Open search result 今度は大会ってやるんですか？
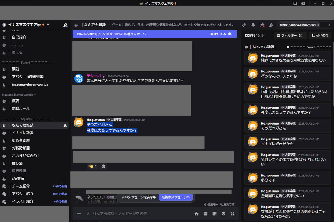334x222 pixels. coord(288,110)
